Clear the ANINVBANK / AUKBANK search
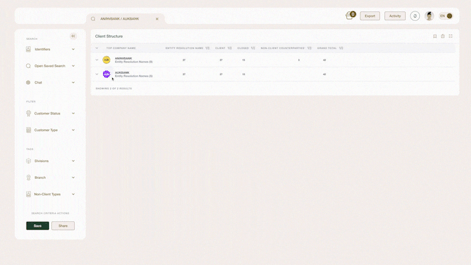Viewport: 471px width, 265px height. (157, 19)
